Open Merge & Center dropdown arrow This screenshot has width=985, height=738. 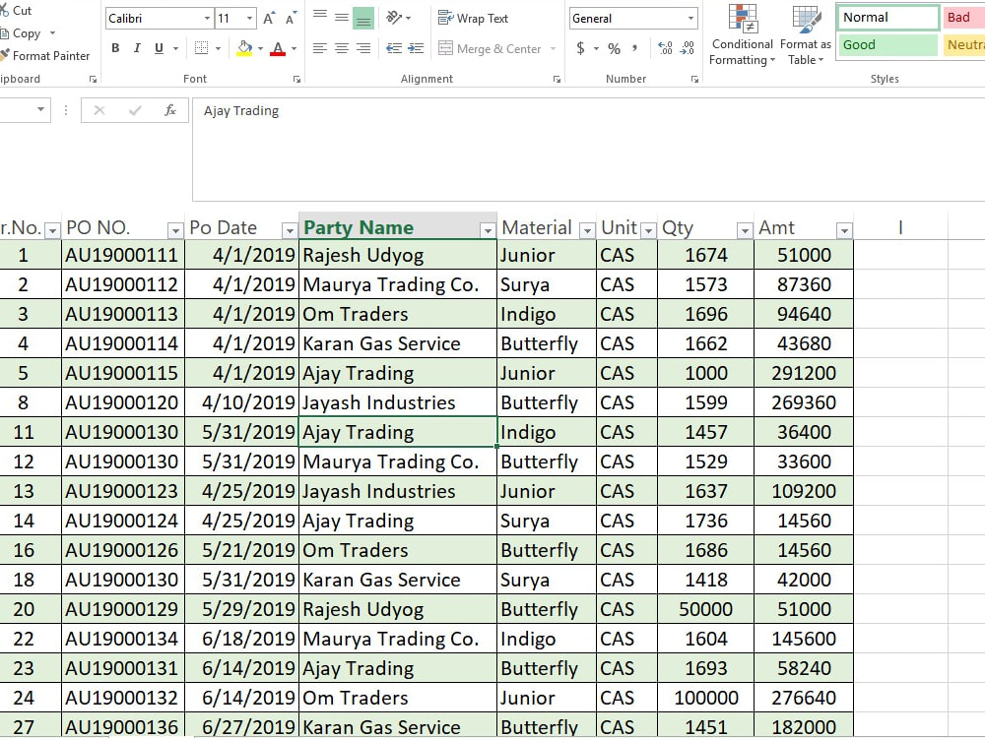click(x=553, y=49)
